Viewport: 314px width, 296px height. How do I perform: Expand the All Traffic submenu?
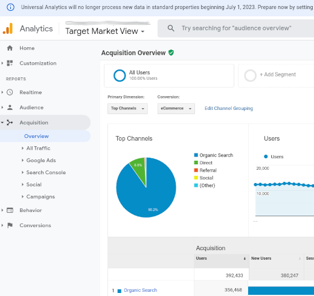pos(38,148)
